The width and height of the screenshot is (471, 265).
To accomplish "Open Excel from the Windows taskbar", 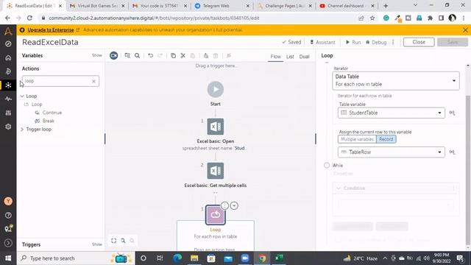I will (279, 258).
